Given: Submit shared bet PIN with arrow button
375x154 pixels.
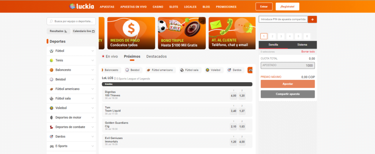Looking at the screenshot, I should tap(312, 19).
